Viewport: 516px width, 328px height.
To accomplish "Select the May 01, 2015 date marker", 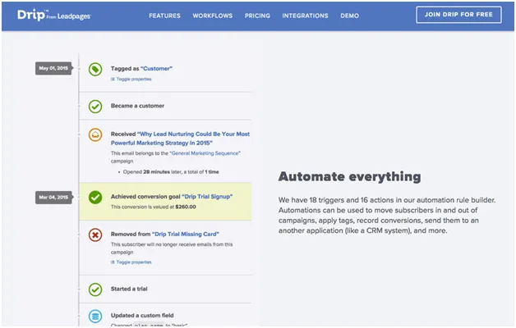I will pyautogui.click(x=53, y=68).
